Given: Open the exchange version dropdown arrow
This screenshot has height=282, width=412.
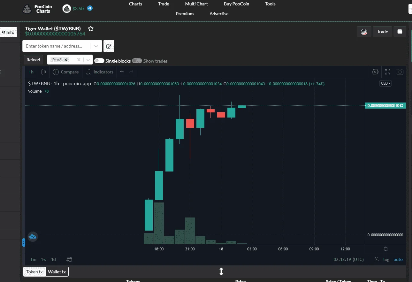Looking at the screenshot, I should [x=88, y=60].
